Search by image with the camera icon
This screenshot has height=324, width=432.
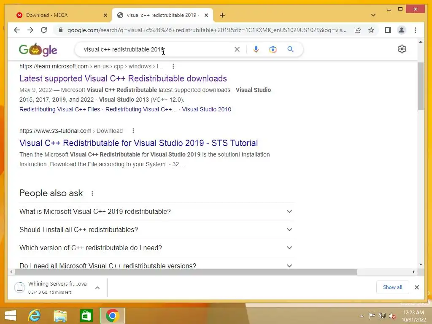(x=273, y=49)
